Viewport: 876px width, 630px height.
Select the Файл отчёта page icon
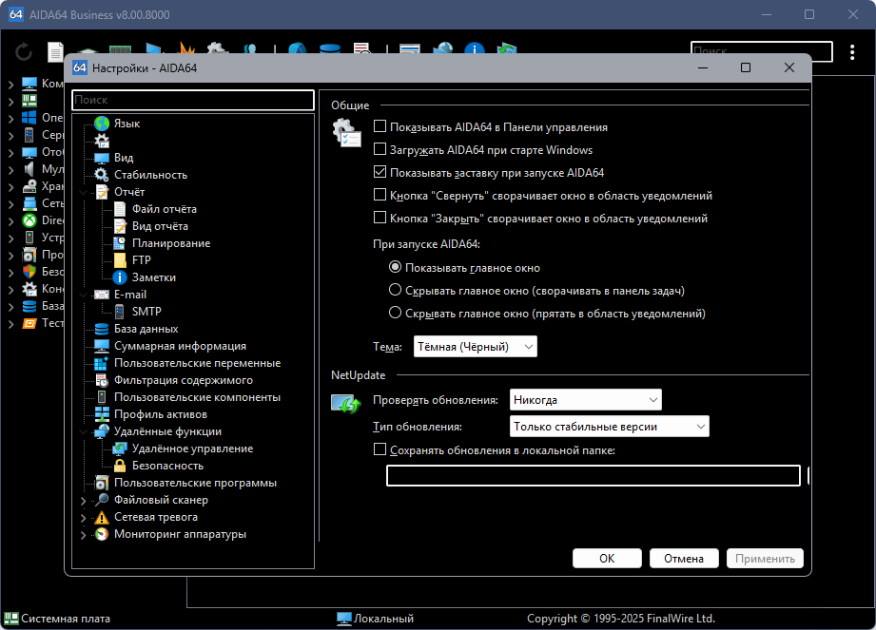coord(120,209)
